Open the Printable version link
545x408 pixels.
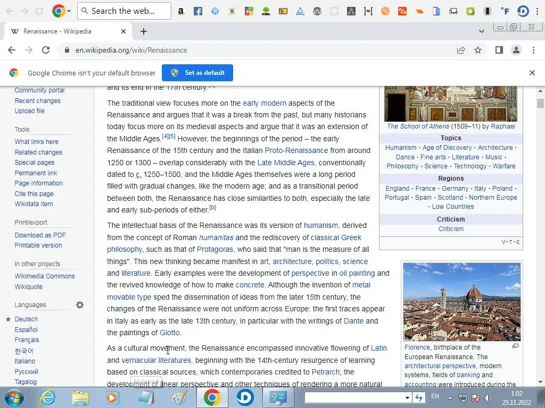coord(38,245)
